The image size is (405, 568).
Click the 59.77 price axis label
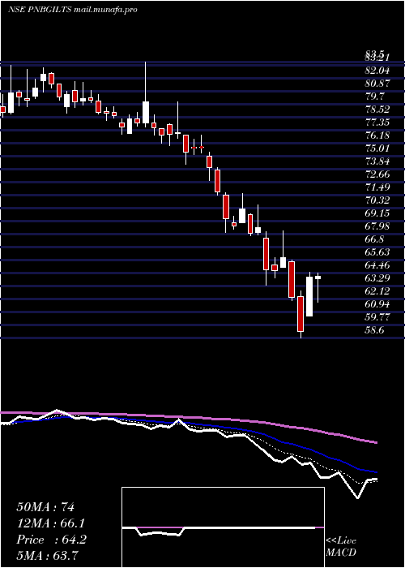pyautogui.click(x=377, y=317)
